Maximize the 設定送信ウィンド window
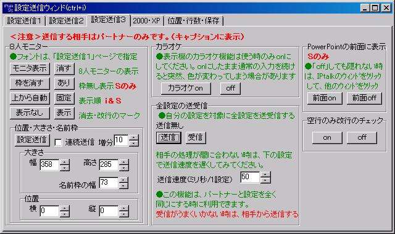This screenshot has height=234, width=395. coord(375,8)
